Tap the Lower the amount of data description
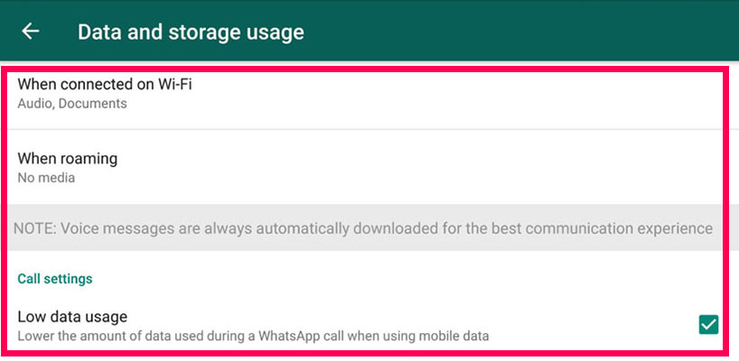 253,337
